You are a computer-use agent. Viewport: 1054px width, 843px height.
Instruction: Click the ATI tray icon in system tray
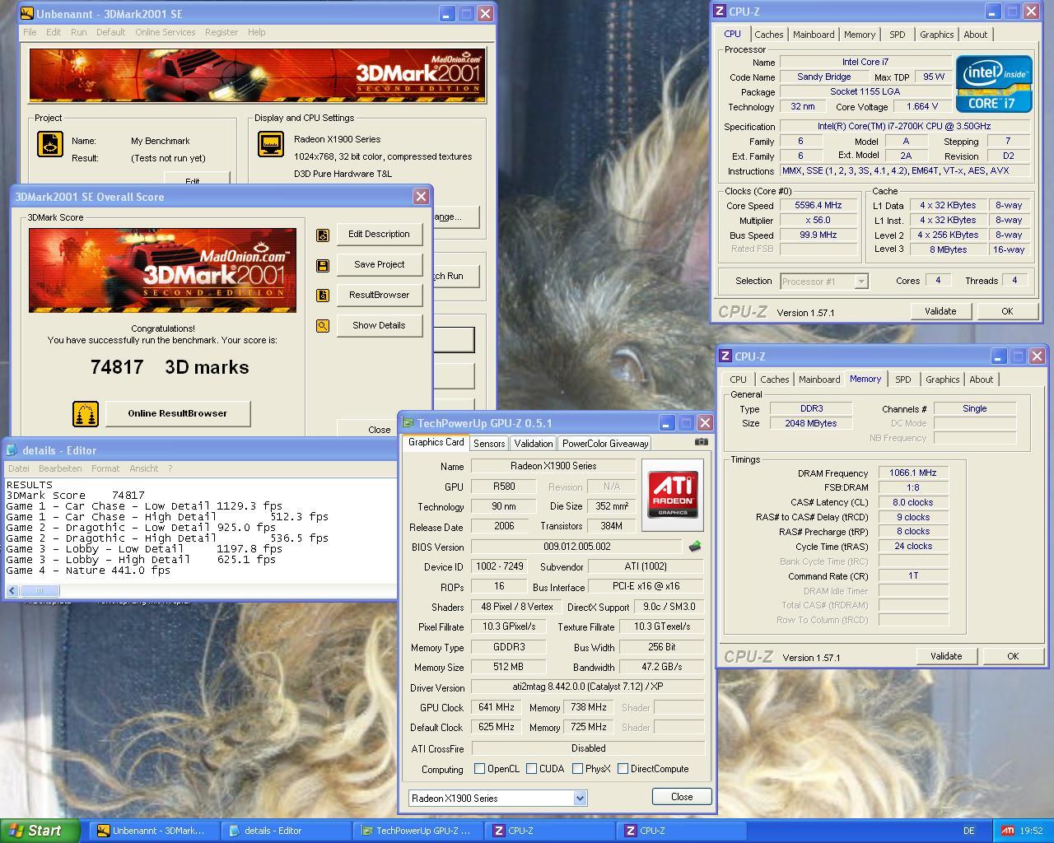coord(1007,831)
